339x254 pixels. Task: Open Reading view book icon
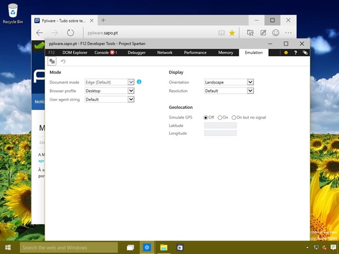point(221,33)
